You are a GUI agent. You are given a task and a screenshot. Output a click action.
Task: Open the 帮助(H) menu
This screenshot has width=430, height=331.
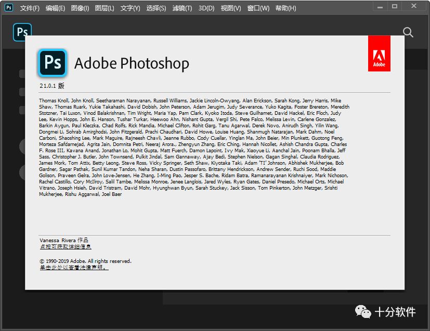point(285,8)
